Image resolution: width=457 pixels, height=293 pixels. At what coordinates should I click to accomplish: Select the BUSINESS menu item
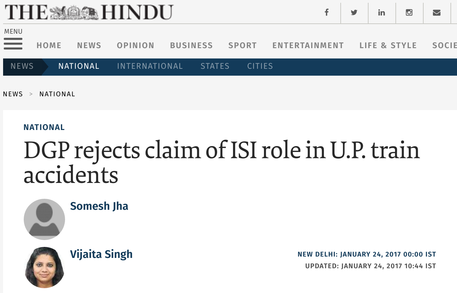point(191,45)
